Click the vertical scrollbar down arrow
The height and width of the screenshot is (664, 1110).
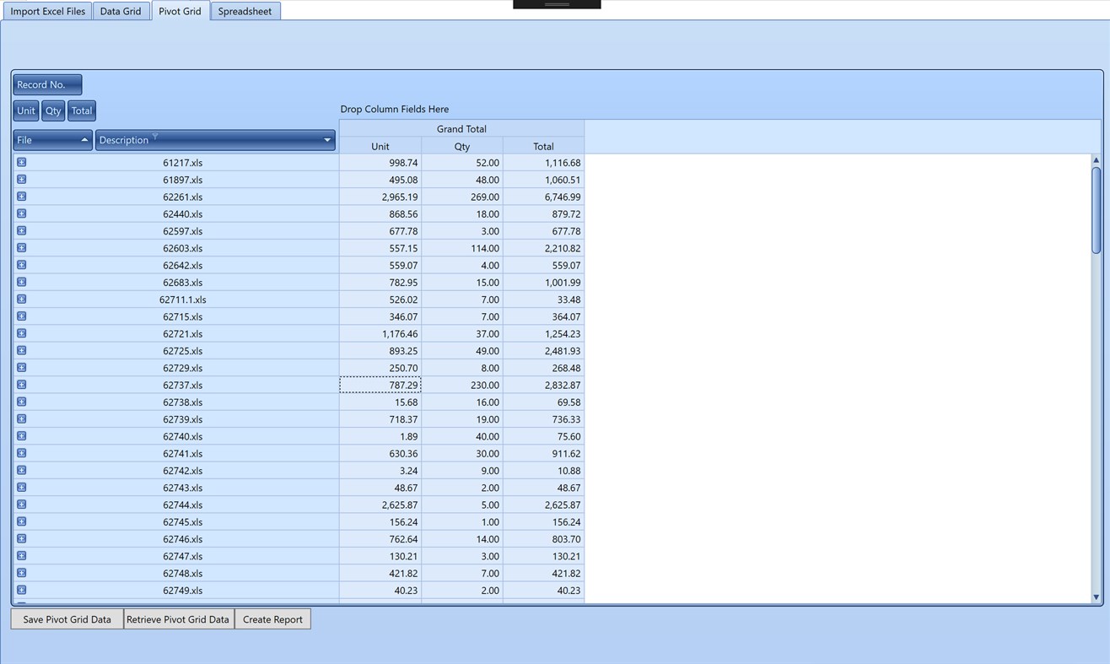[1097, 596]
